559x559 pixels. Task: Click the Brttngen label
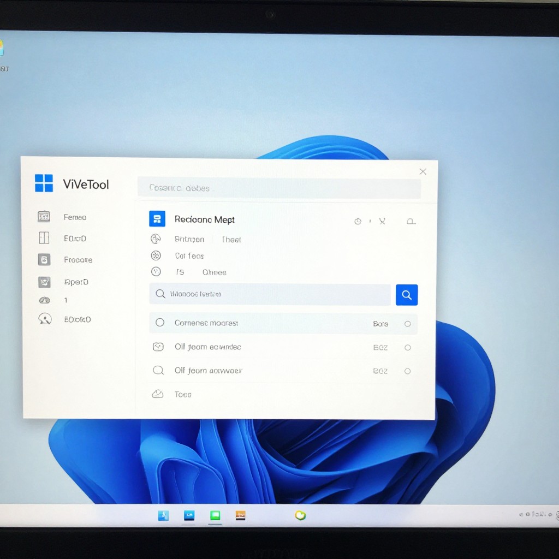189,239
